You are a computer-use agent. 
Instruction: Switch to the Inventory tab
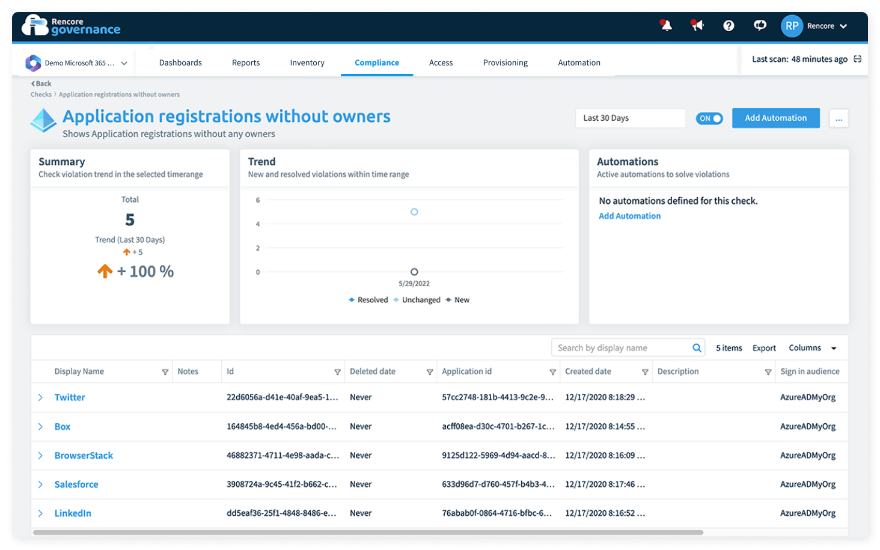307,63
